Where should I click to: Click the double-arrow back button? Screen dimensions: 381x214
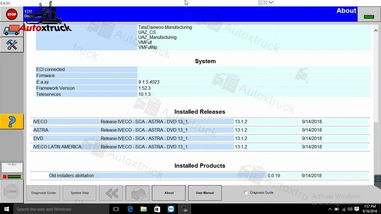click(112, 193)
